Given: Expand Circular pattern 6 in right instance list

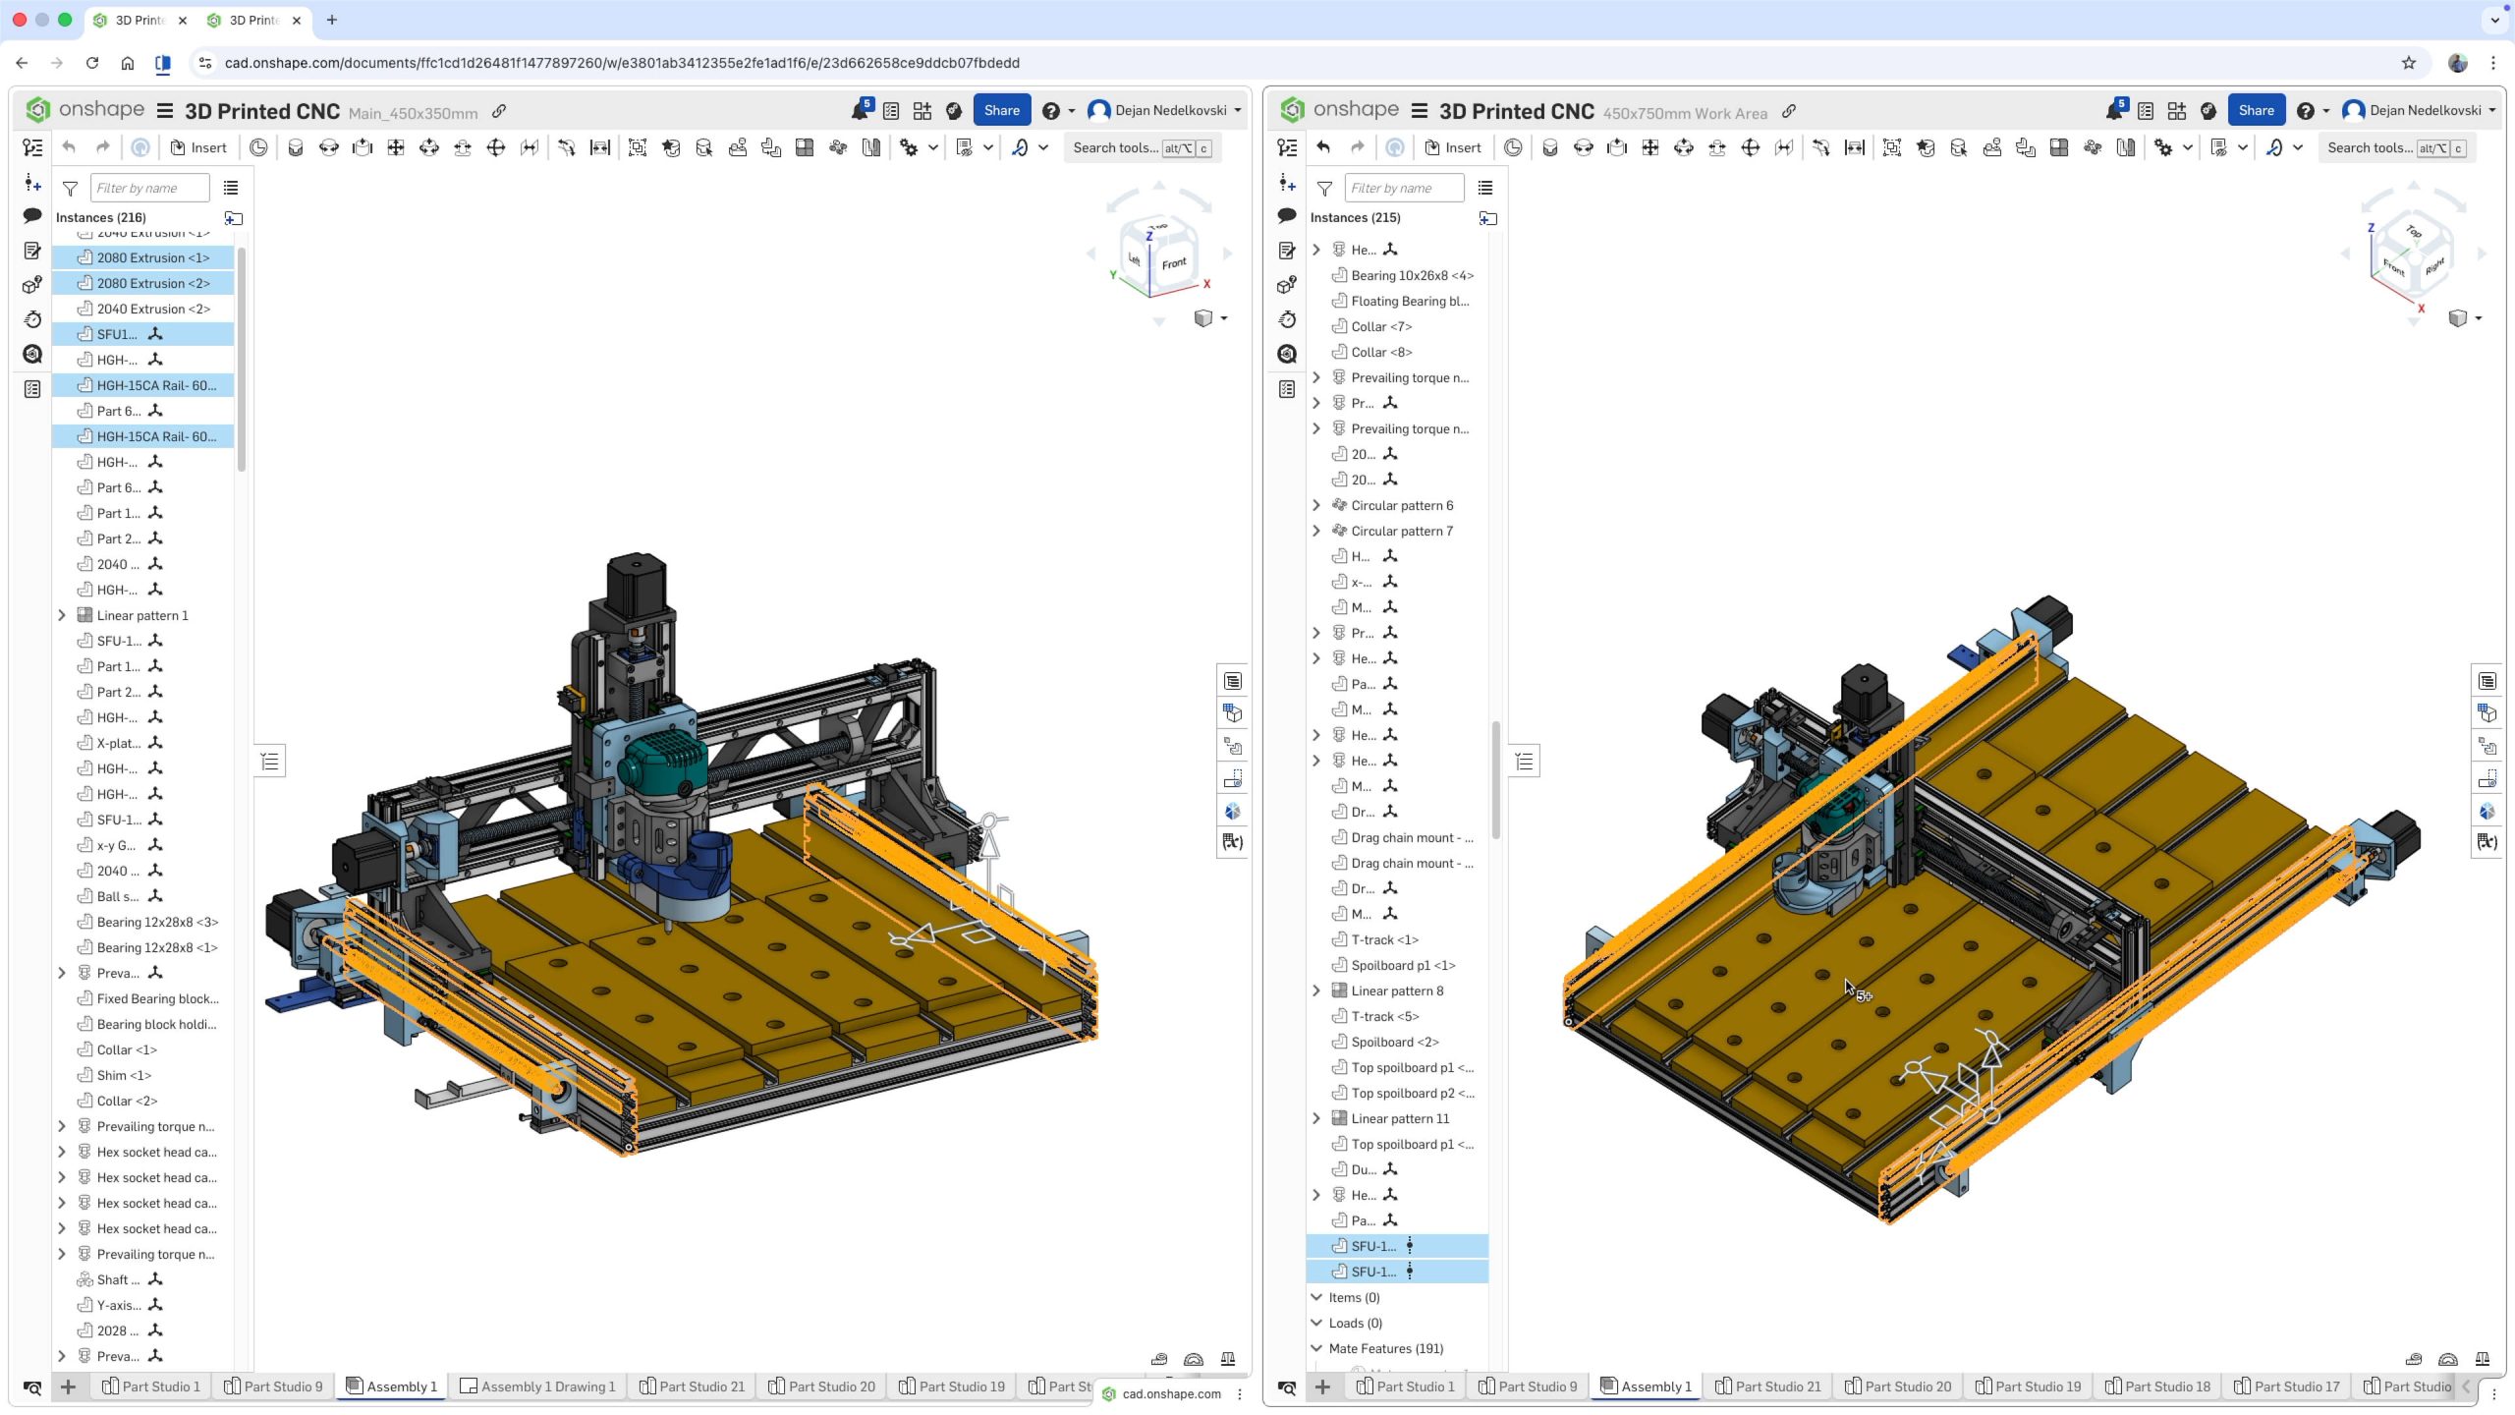Looking at the screenshot, I should click(1316, 505).
